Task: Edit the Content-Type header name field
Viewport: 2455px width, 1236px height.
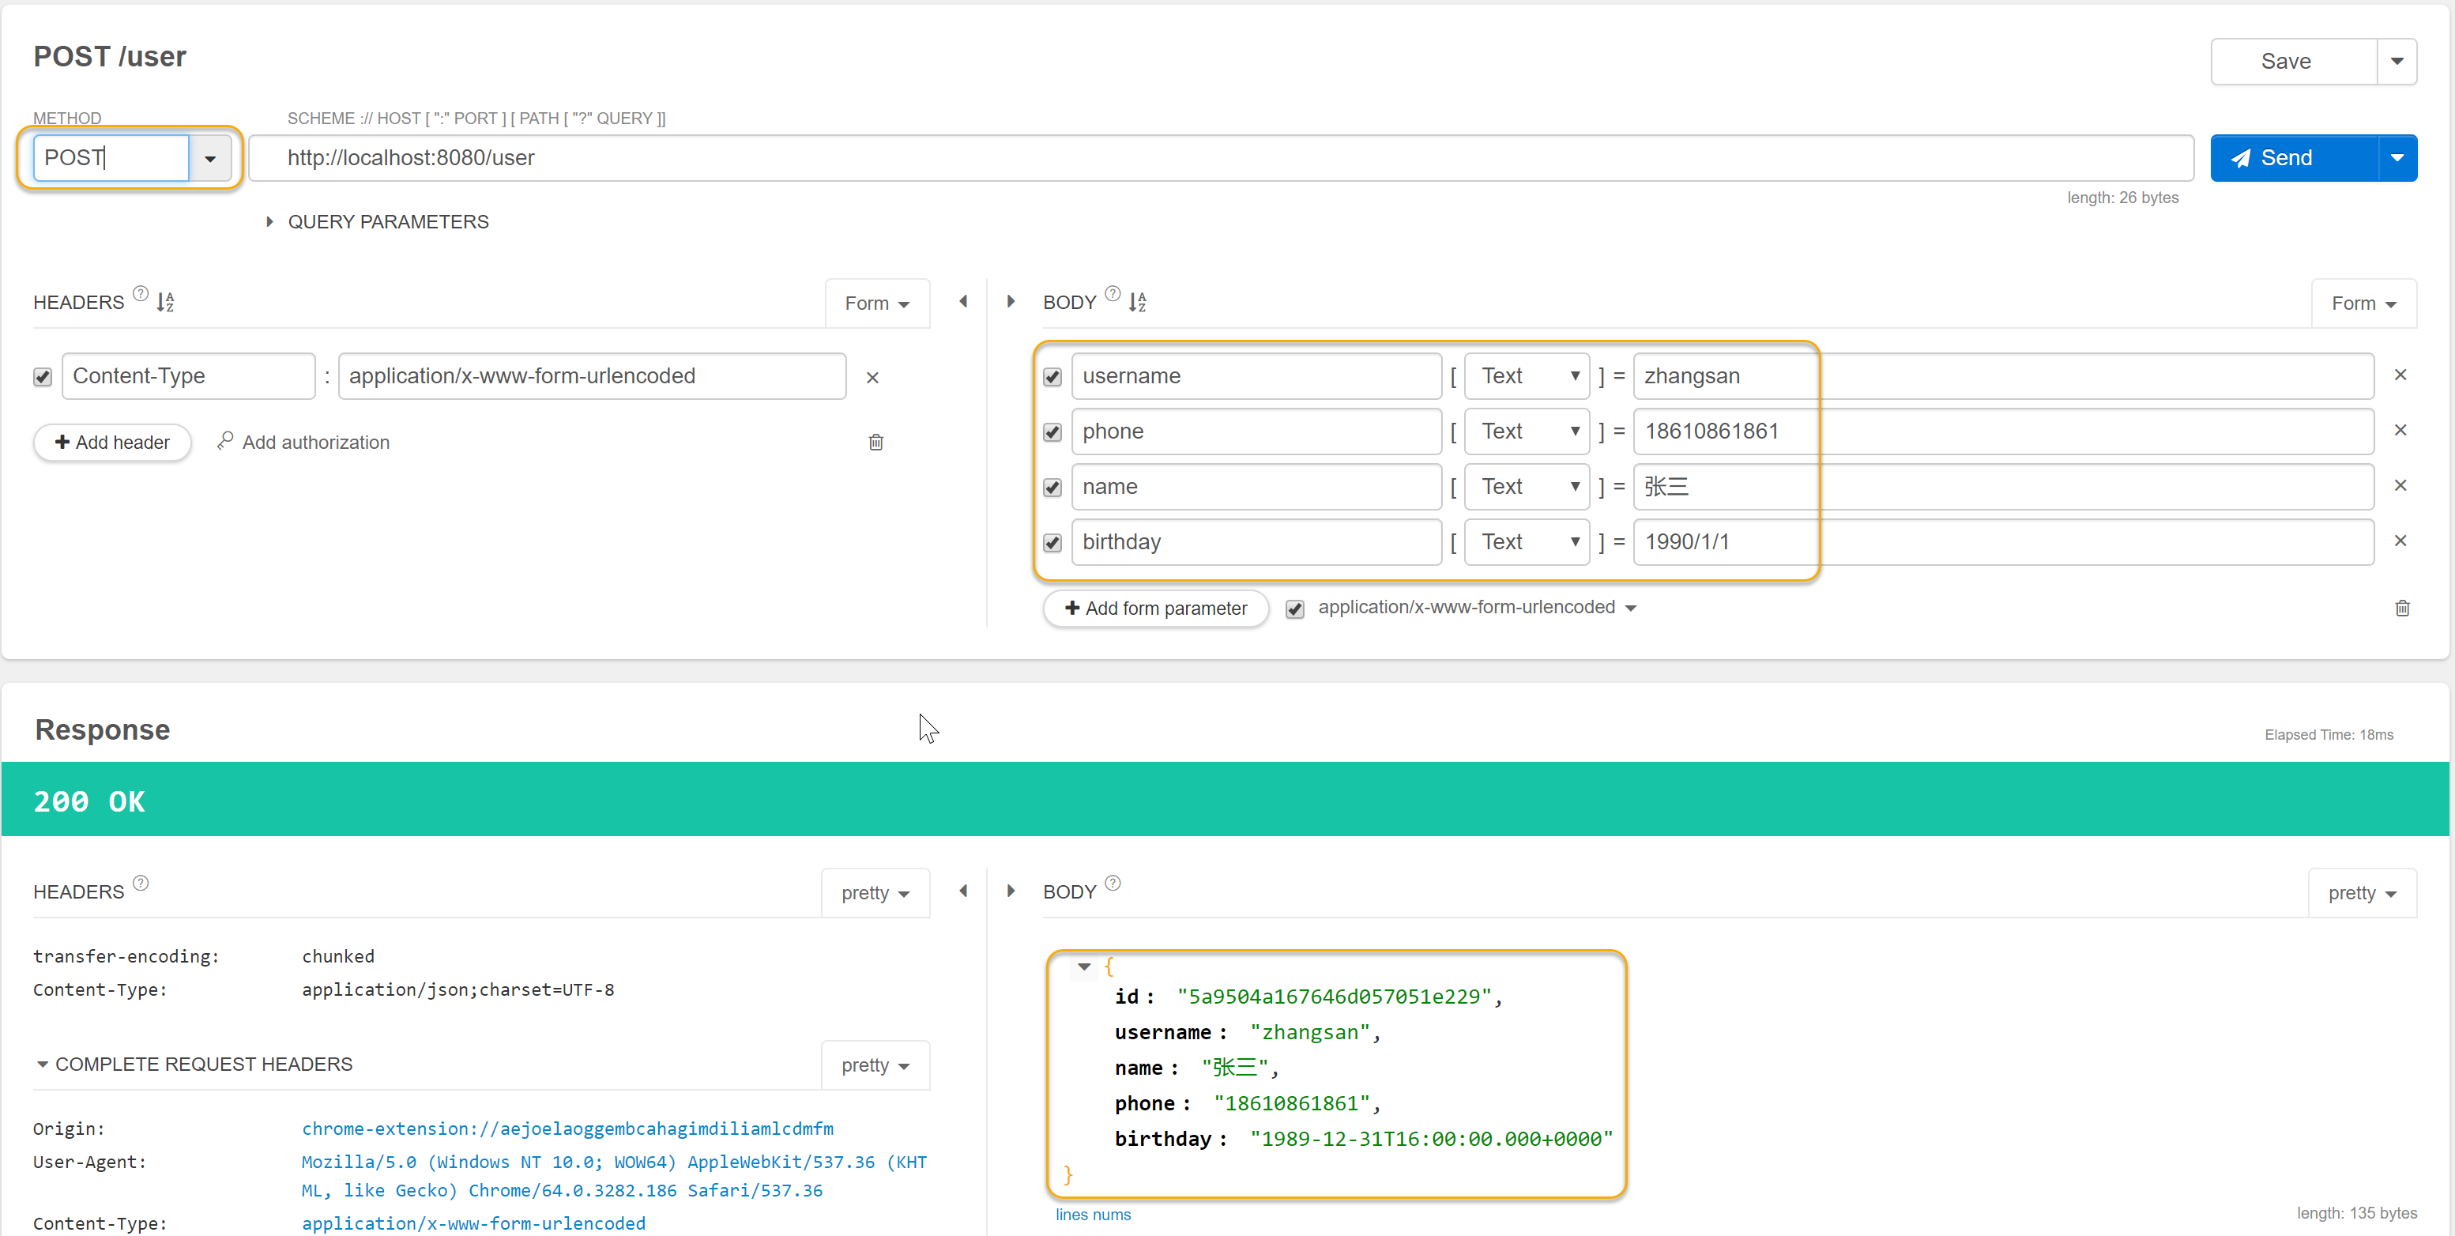Action: pyautogui.click(x=189, y=376)
